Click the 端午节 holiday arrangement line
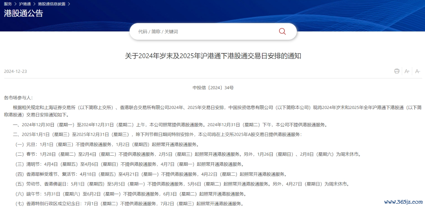This screenshot has height=207, width=425. point(130,194)
